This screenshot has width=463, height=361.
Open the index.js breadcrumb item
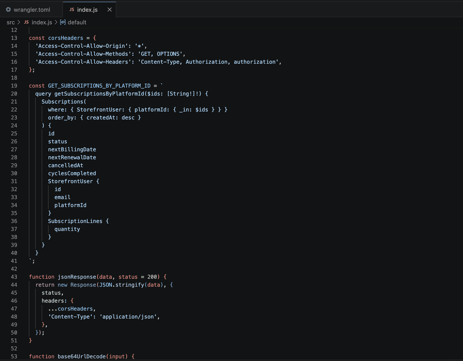click(x=42, y=22)
